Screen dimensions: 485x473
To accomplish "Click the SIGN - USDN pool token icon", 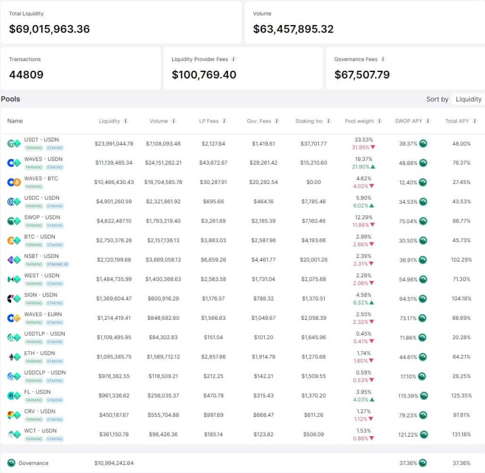I will tap(14, 299).
